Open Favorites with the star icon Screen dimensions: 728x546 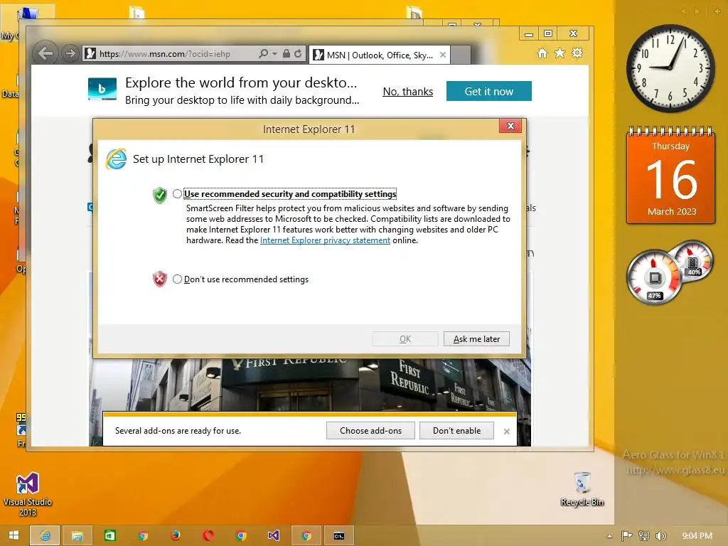point(560,53)
